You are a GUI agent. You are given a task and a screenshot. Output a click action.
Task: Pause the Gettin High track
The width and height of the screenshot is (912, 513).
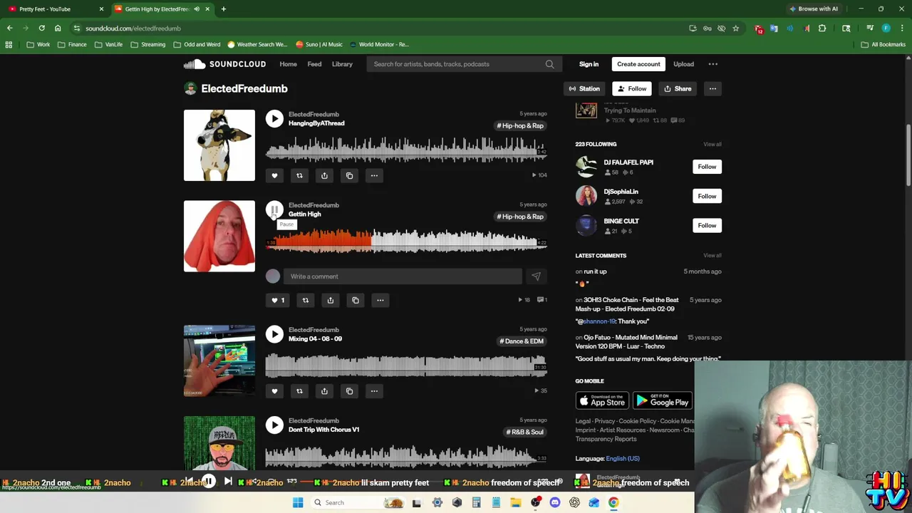coord(274,209)
